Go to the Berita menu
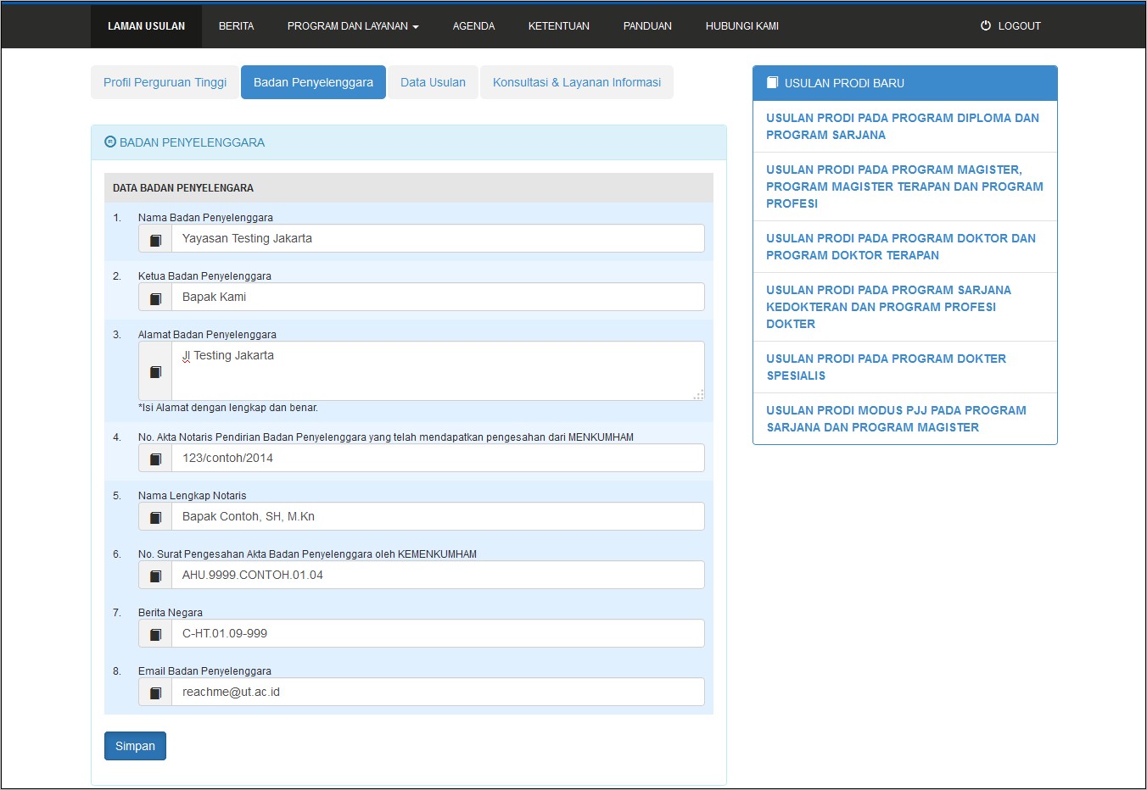 [236, 26]
